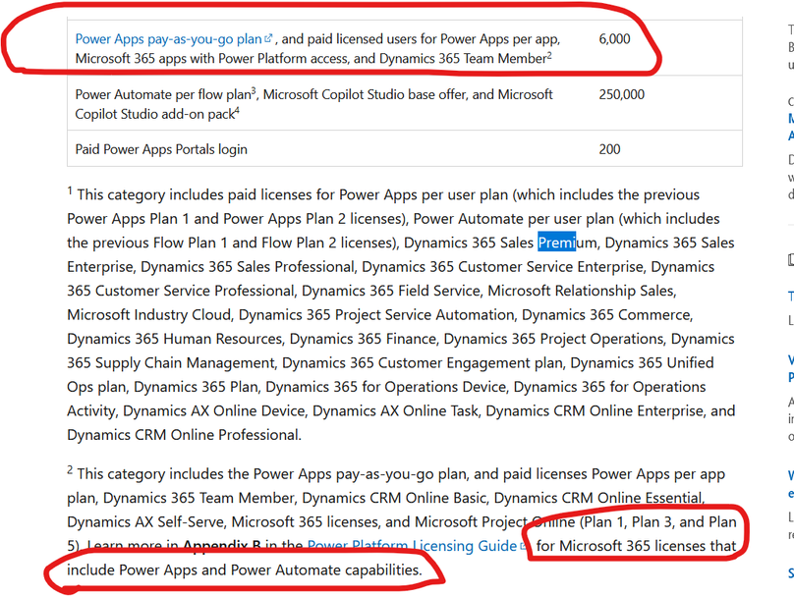Screen dimensions: 794x596
Task: Click 'Appendix B' bold text
Action: click(x=222, y=545)
